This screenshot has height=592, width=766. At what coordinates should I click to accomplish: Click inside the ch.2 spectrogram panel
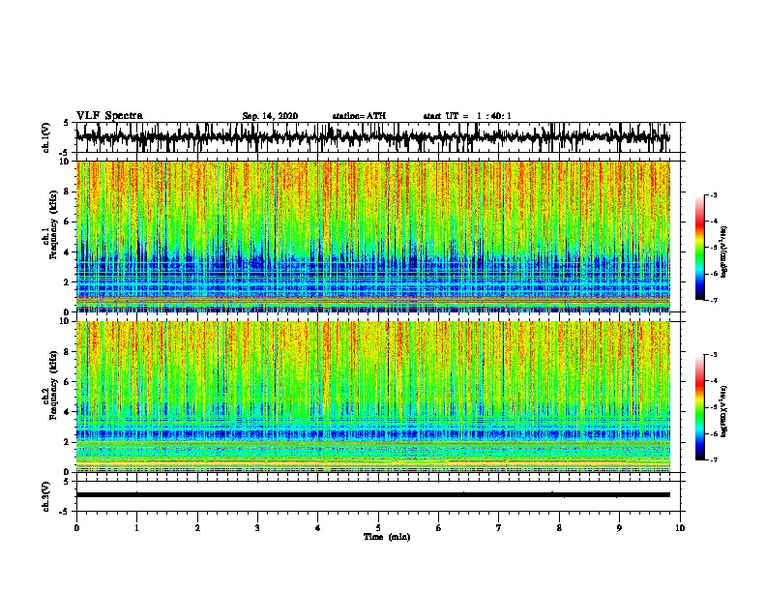coord(372,397)
